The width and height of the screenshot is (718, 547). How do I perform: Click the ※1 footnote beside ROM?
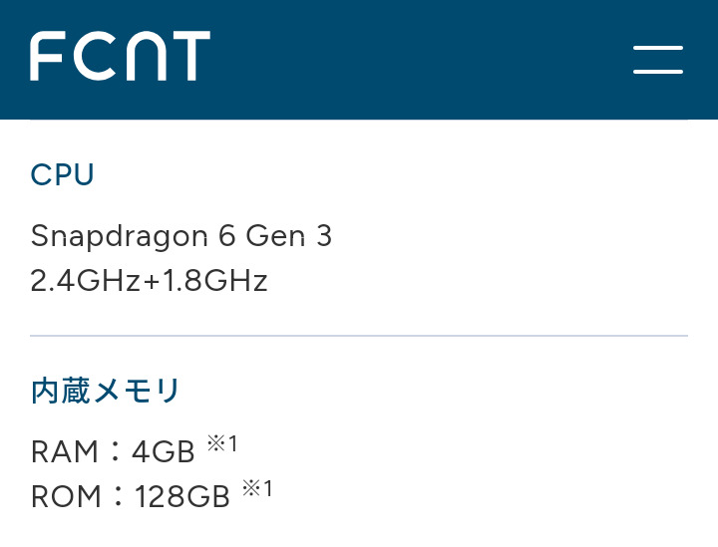coord(257,489)
